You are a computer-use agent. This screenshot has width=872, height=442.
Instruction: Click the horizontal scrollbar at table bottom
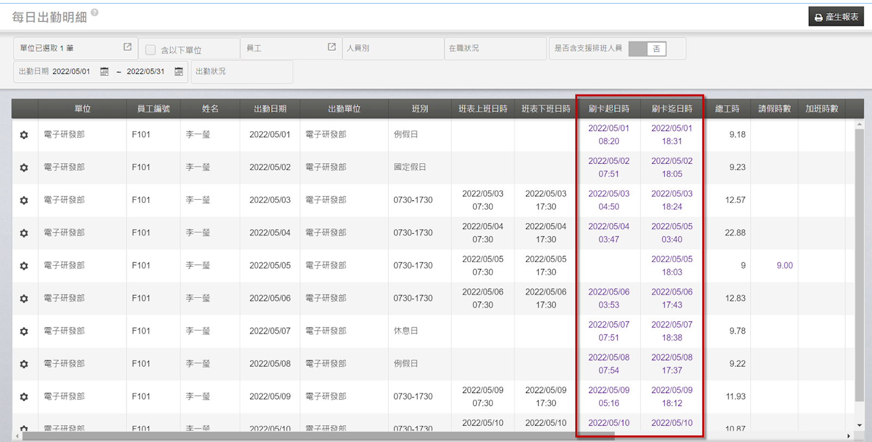pos(316,436)
